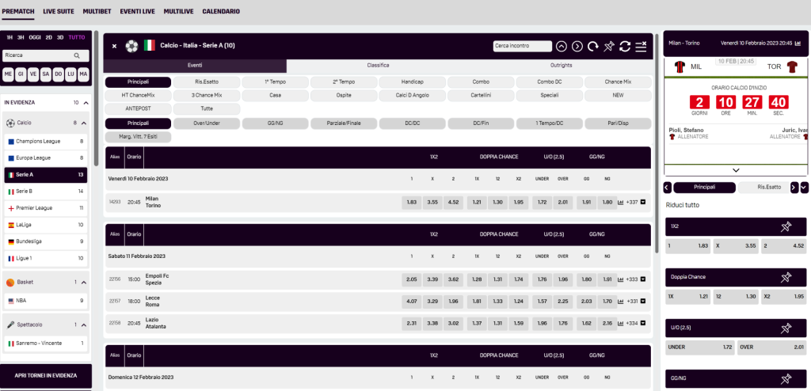Click the center panel vertical scrollbar
811x391 pixels.
tap(657, 144)
